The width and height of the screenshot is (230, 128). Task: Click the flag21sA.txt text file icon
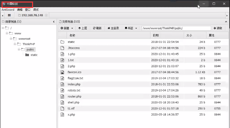pyautogui.click(x=62, y=78)
